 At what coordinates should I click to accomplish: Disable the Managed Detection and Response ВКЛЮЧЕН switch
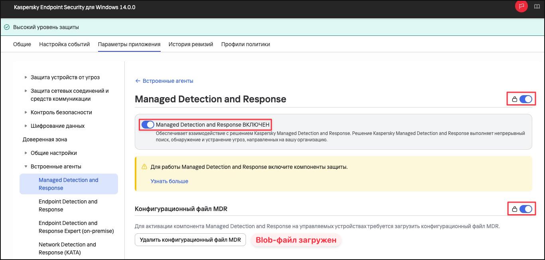point(148,125)
